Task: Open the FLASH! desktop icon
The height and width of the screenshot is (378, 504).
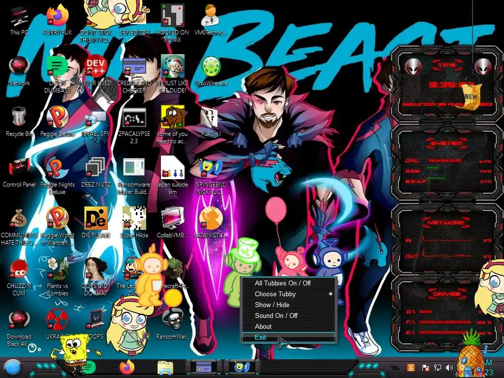Action: click(211, 122)
